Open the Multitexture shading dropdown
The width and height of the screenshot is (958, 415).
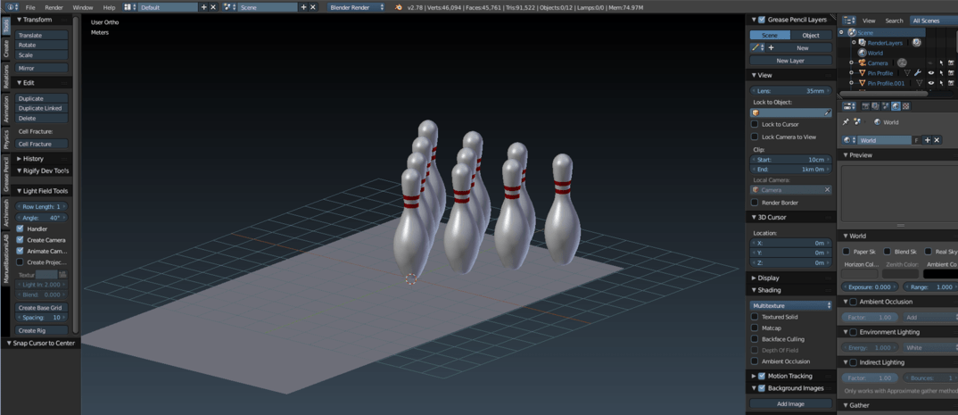point(791,305)
